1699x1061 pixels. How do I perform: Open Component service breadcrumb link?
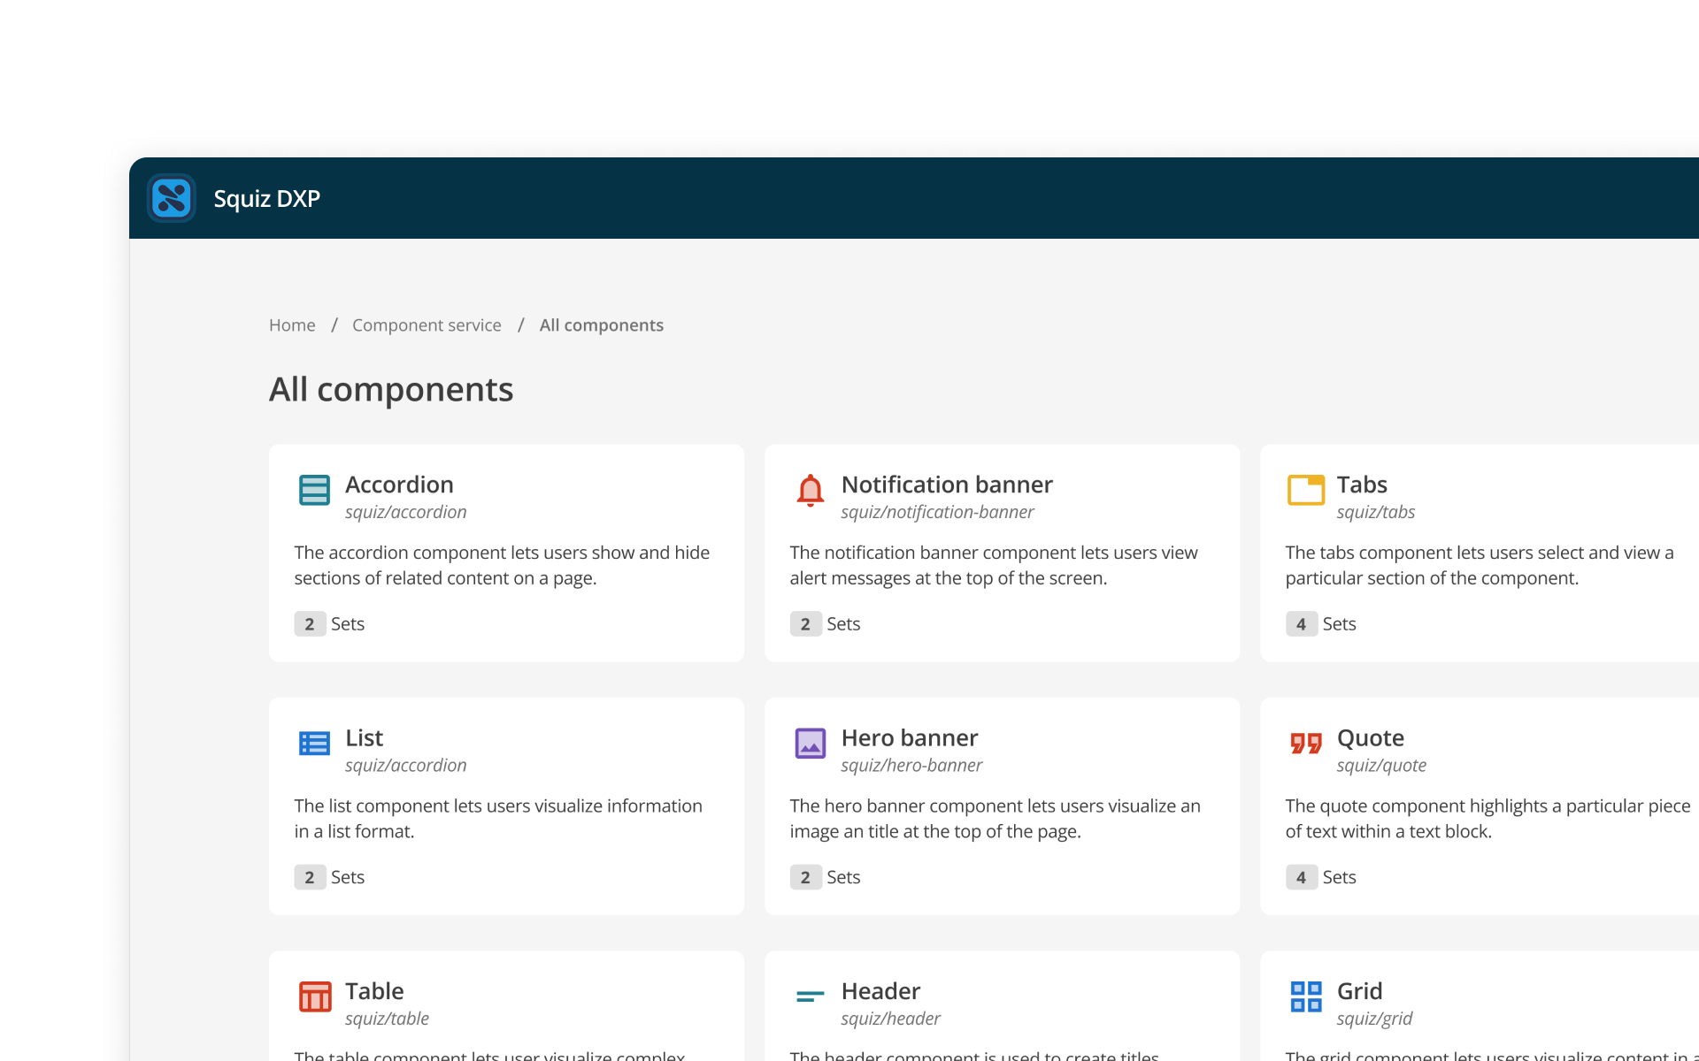coord(427,325)
